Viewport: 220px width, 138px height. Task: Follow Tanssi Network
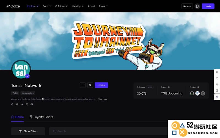click(x=101, y=85)
